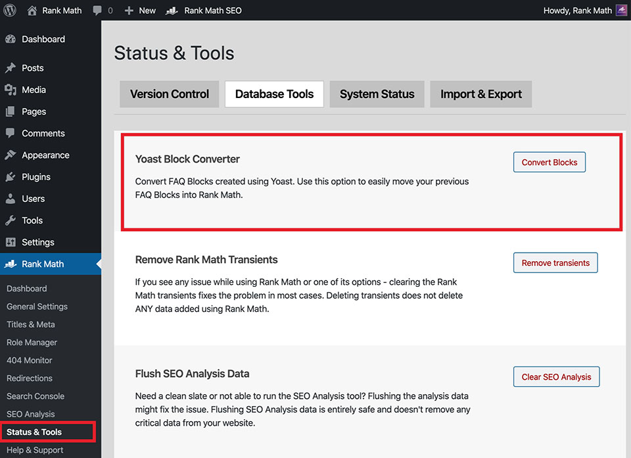Viewport: 631px width, 458px height.
Task: Open the System Status tab
Action: click(377, 94)
